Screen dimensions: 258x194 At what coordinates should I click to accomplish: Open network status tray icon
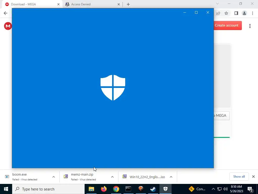coord(219,189)
